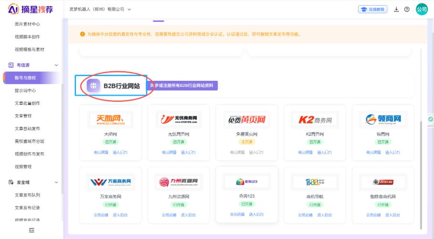434x239 pixels.
Task: Open 视频脚本创作 in the sidebar
Action: point(27,37)
